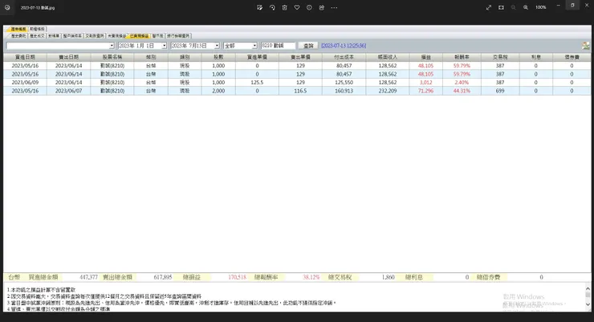Zoom out with the minus magnifier icon

tap(513, 7)
